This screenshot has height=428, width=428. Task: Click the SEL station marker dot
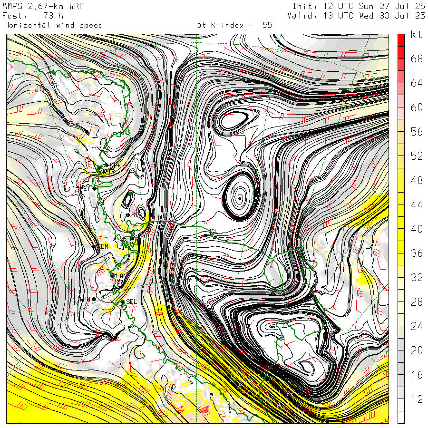point(123,302)
